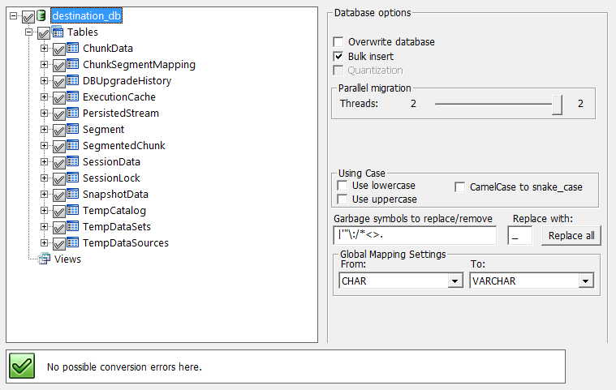Click the garbage symbols input field
616x390 pixels.
[415, 235]
